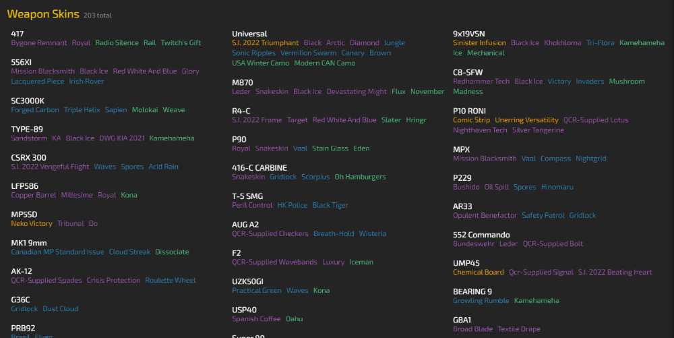The height and width of the screenshot is (338, 674).
Task: Select the Dust Cloud skin under G36C
Action: (61, 309)
